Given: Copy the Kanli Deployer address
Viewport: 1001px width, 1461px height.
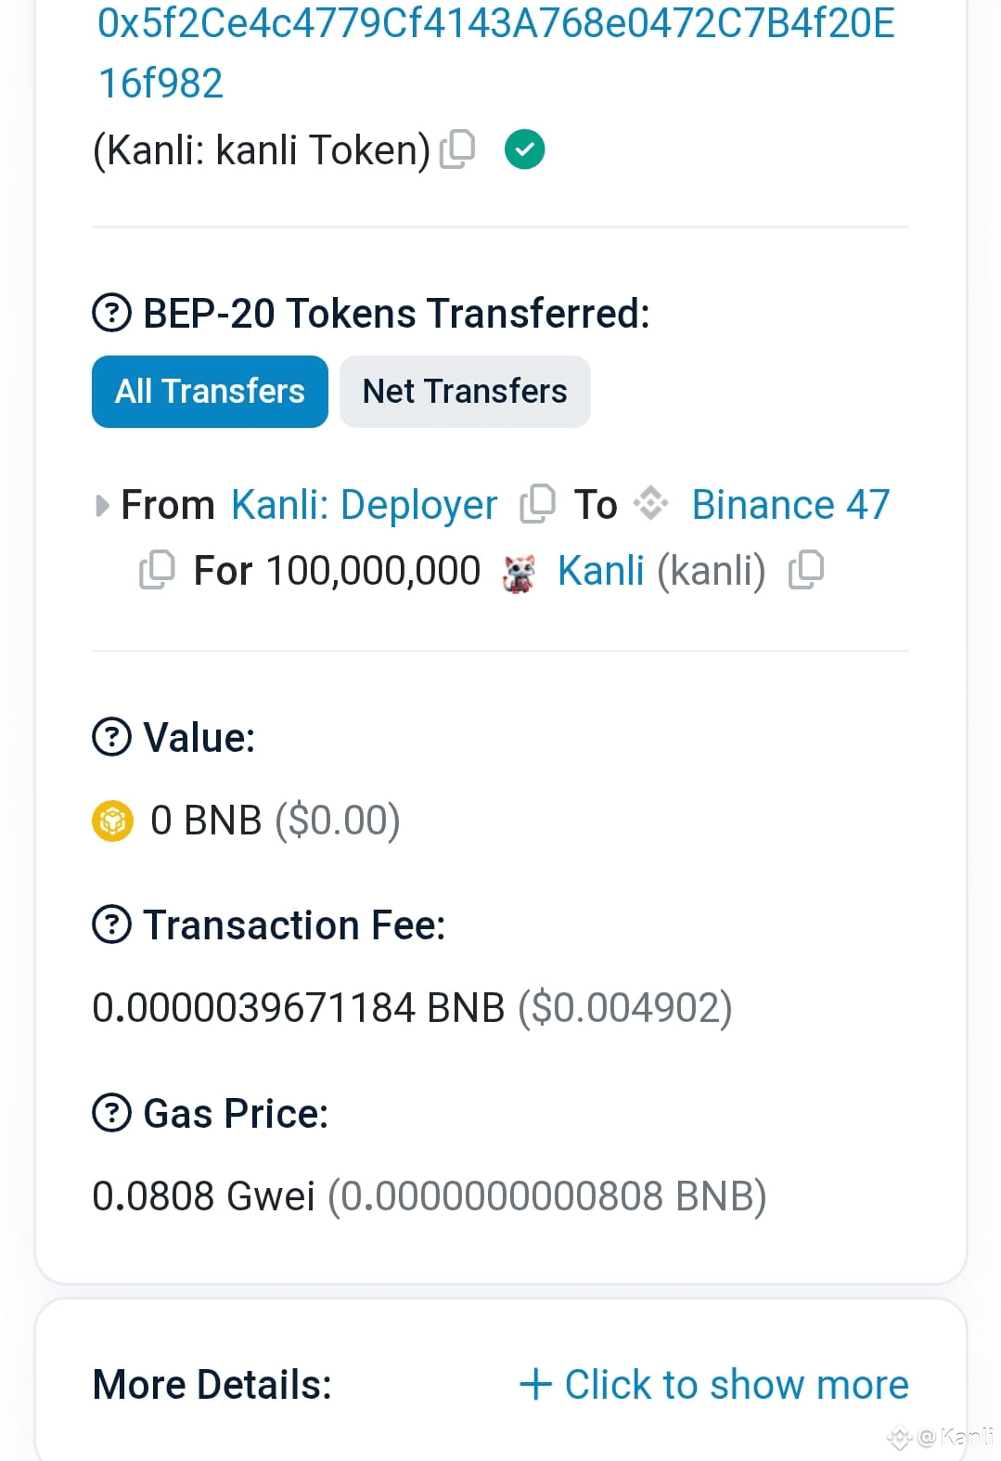Looking at the screenshot, I should (x=538, y=504).
